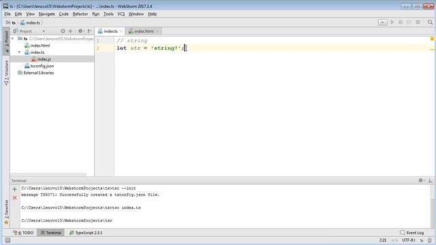Hide the Terminal panel icon
The width and height of the screenshot is (436, 245).
point(430,180)
